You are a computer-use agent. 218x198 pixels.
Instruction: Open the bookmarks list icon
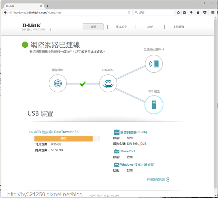[184, 13]
